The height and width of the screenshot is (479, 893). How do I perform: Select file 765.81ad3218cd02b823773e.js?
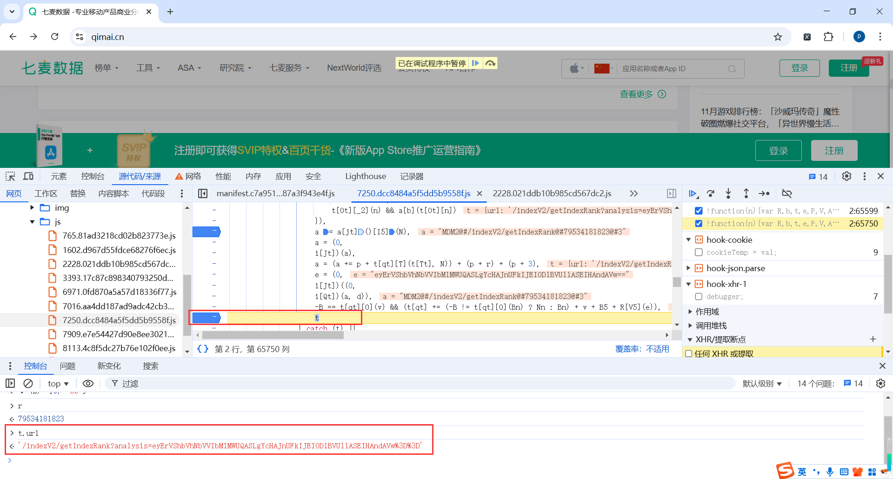119,236
